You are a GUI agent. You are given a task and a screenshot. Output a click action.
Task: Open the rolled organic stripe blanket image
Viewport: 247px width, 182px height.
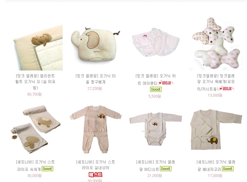(36, 129)
